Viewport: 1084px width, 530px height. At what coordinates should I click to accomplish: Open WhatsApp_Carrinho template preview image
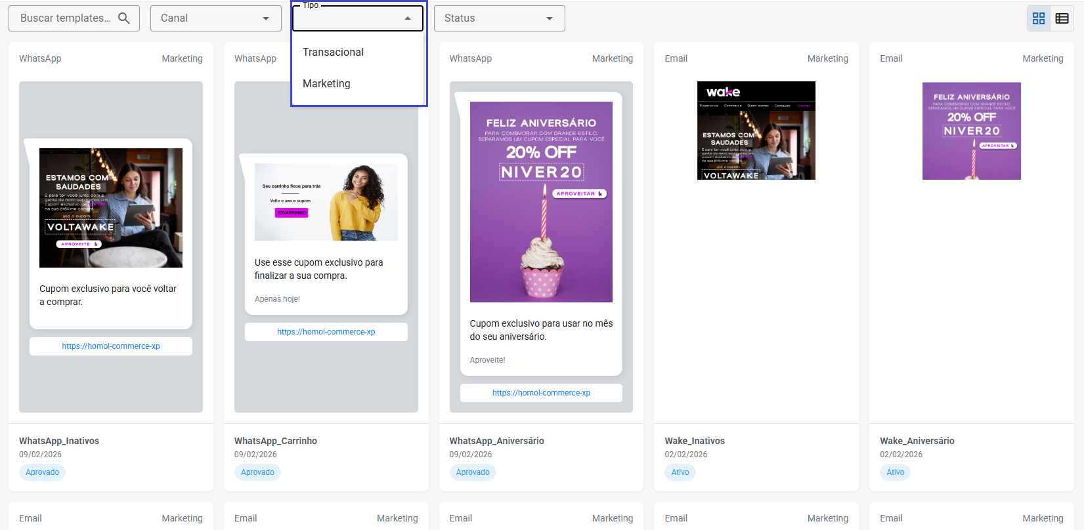click(326, 202)
